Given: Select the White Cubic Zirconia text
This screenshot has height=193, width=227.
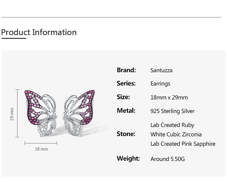Looking at the screenshot, I should click(176, 134).
